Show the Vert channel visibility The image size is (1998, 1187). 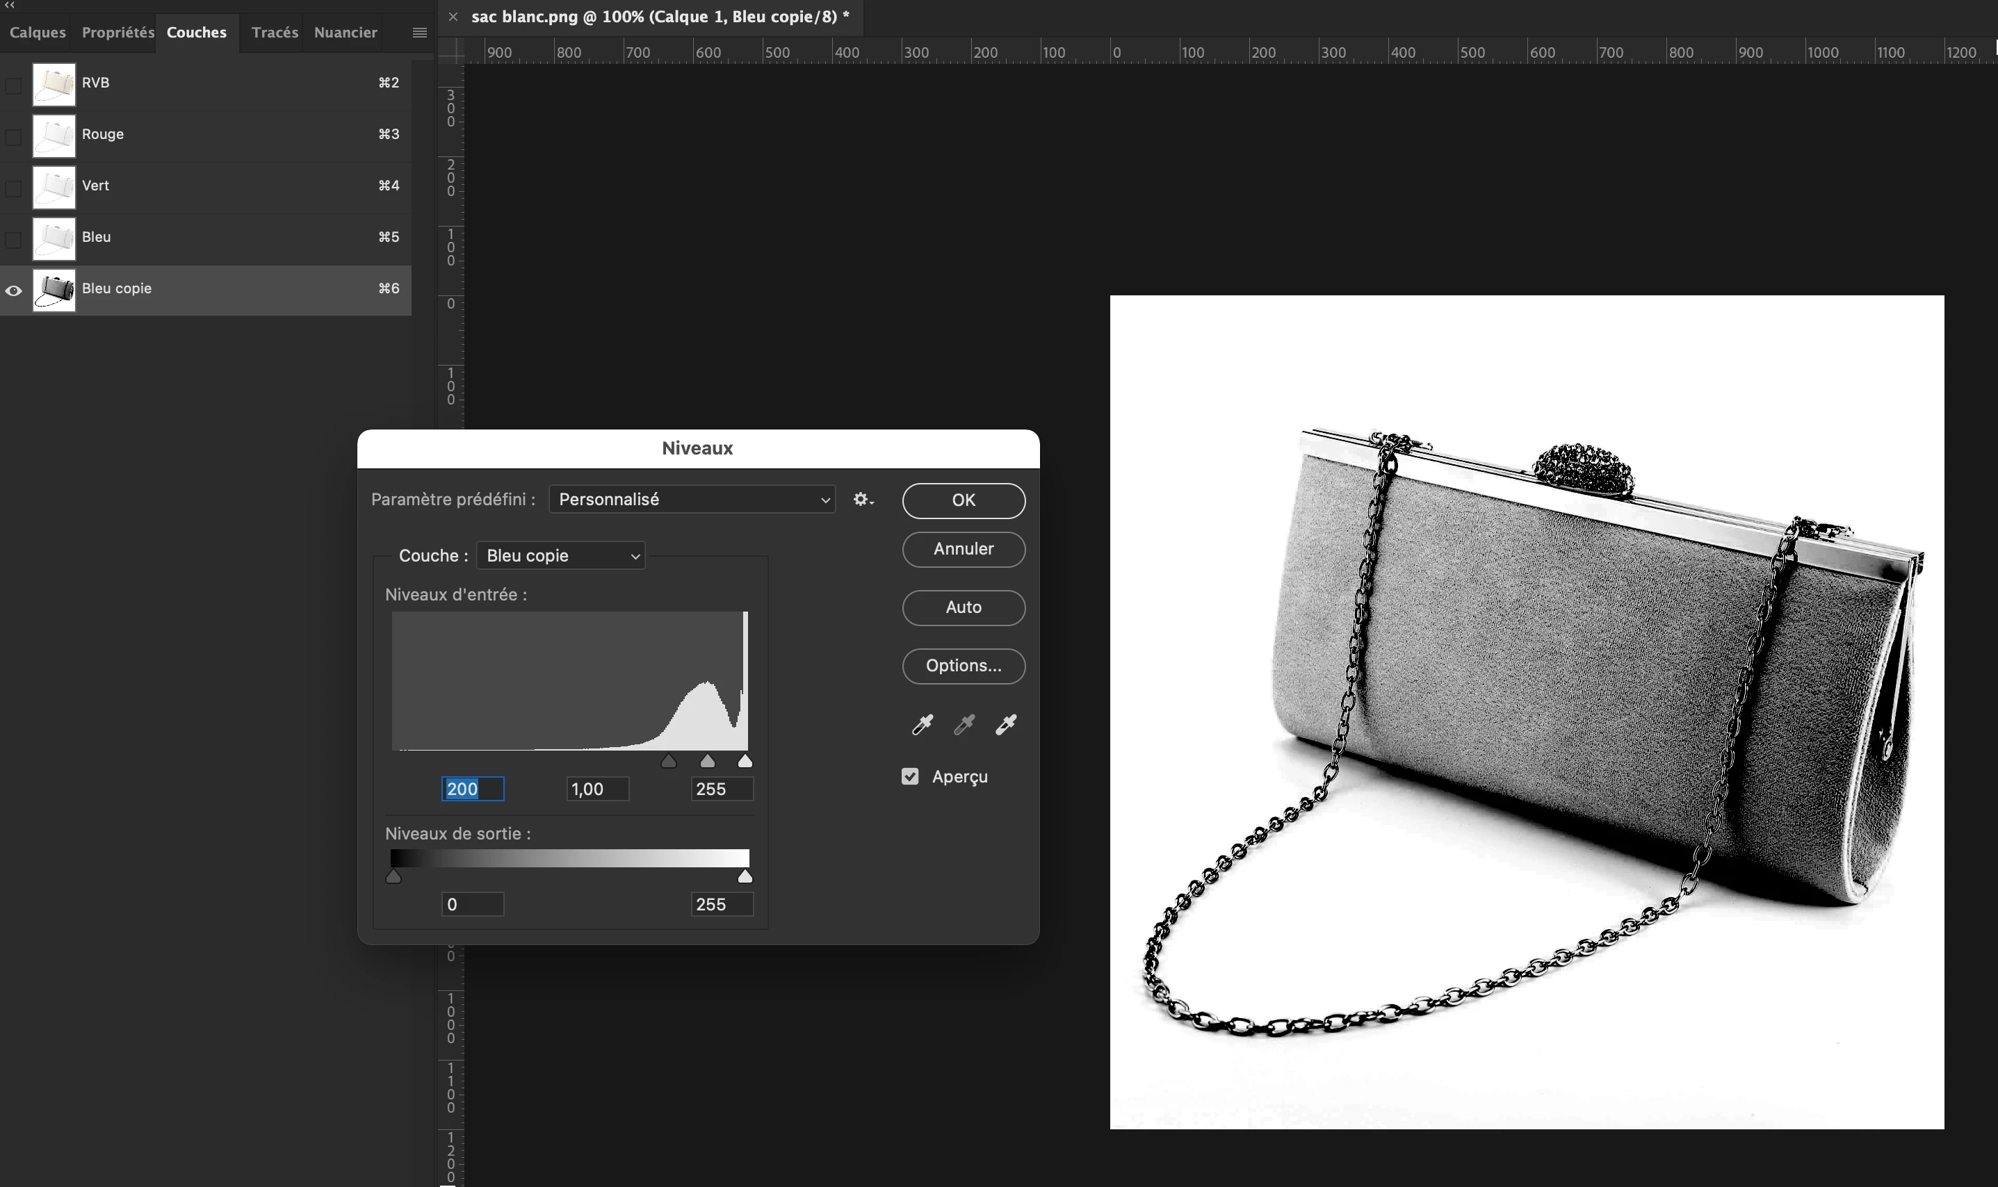point(14,188)
